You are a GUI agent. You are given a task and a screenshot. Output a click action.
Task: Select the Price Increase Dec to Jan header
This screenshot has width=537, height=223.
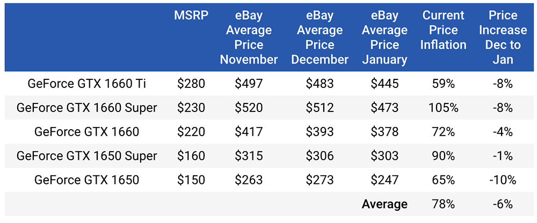[503, 38]
